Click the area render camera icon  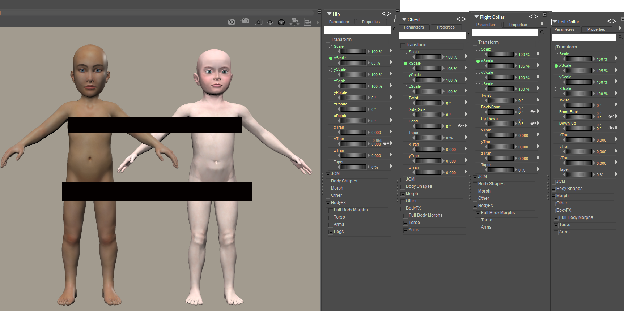245,22
